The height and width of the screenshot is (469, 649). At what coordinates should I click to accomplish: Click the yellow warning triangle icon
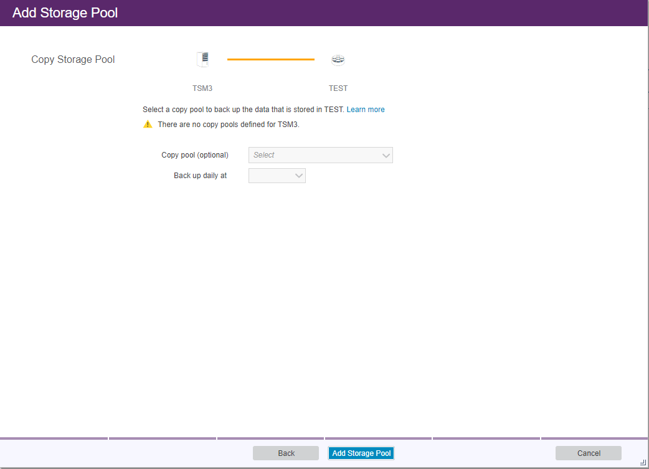tap(148, 125)
